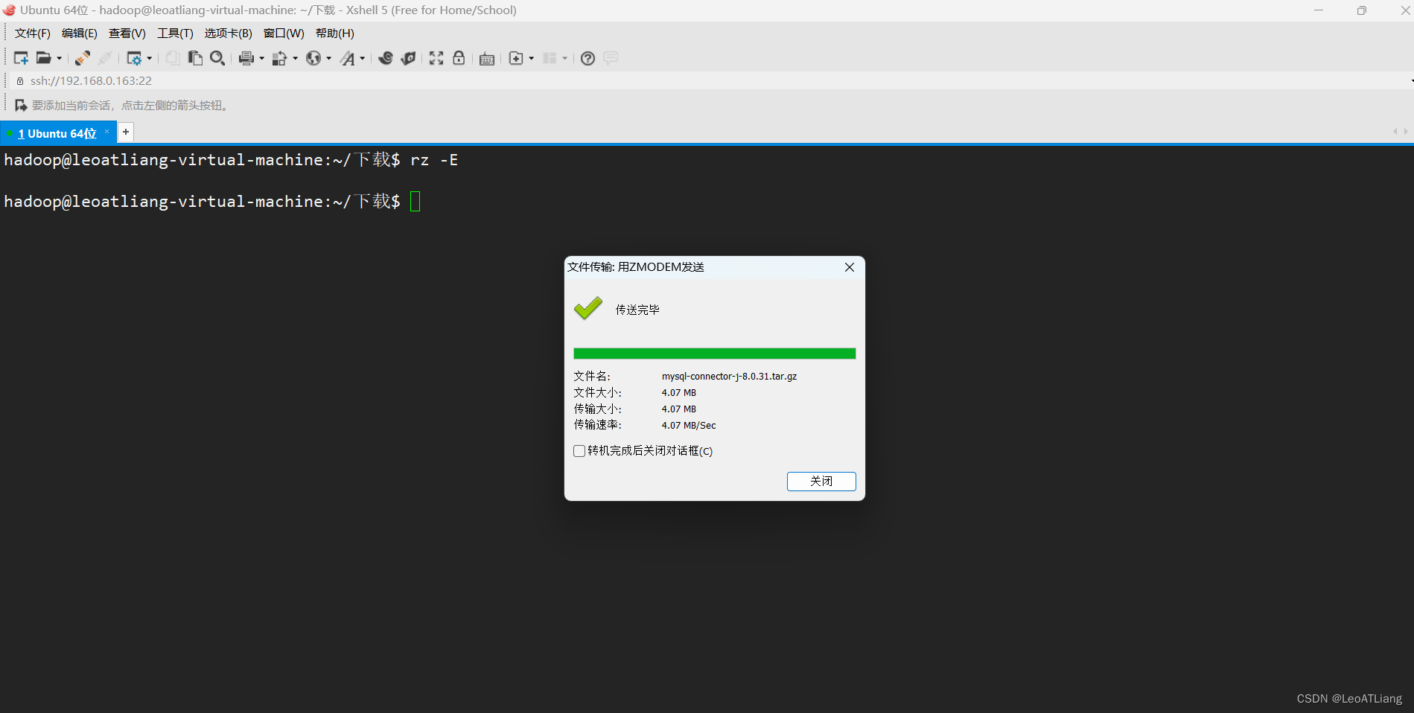Create a new session
The width and height of the screenshot is (1414, 713).
pyautogui.click(x=20, y=58)
